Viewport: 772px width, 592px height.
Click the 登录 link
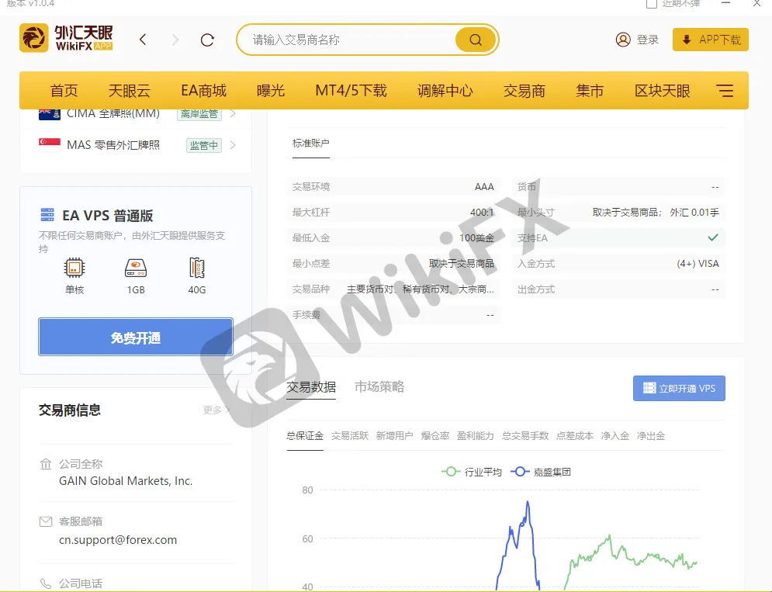[x=647, y=40]
